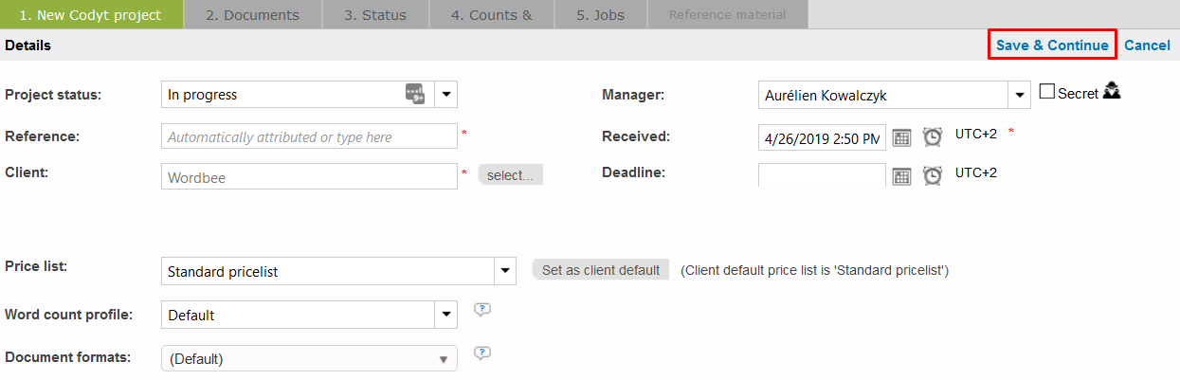Screen dimensions: 1180x380
Task: Open the Word count profile dropdown
Action: point(446,315)
